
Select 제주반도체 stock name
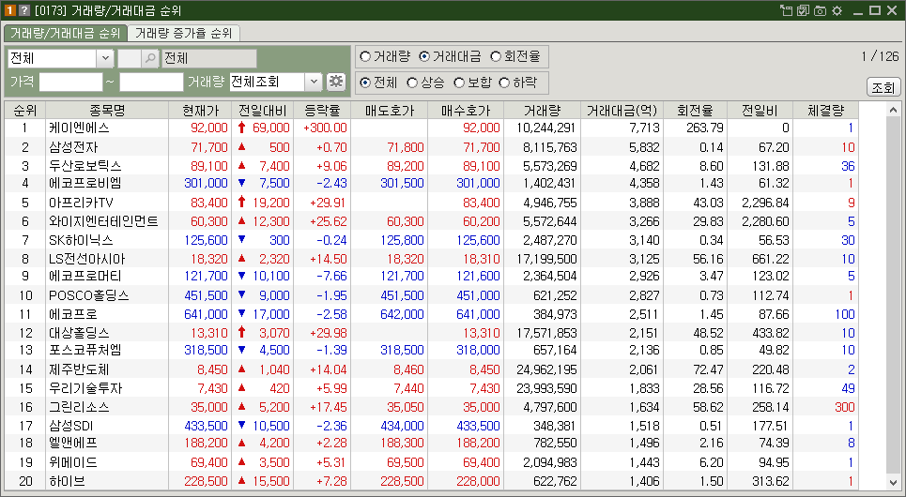pos(79,369)
